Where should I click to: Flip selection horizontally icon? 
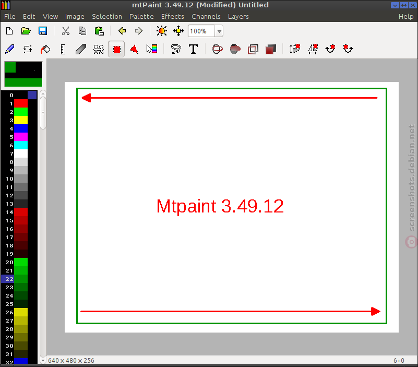point(313,49)
